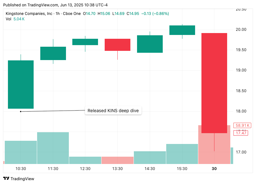The image size is (256, 184).
Task: Click the 20.00 price axis label
Action: pyautogui.click(x=241, y=30)
